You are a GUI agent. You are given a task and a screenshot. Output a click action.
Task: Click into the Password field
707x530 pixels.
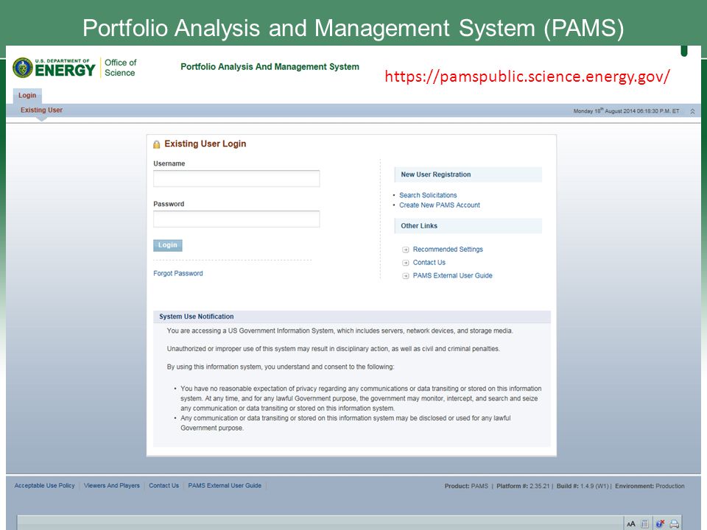[236, 219]
